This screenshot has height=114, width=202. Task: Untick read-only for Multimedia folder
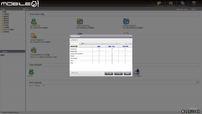(99, 51)
